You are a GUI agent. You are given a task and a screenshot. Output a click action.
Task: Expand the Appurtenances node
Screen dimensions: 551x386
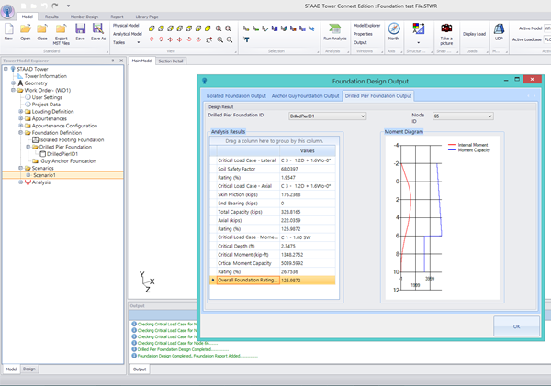click(x=21, y=118)
